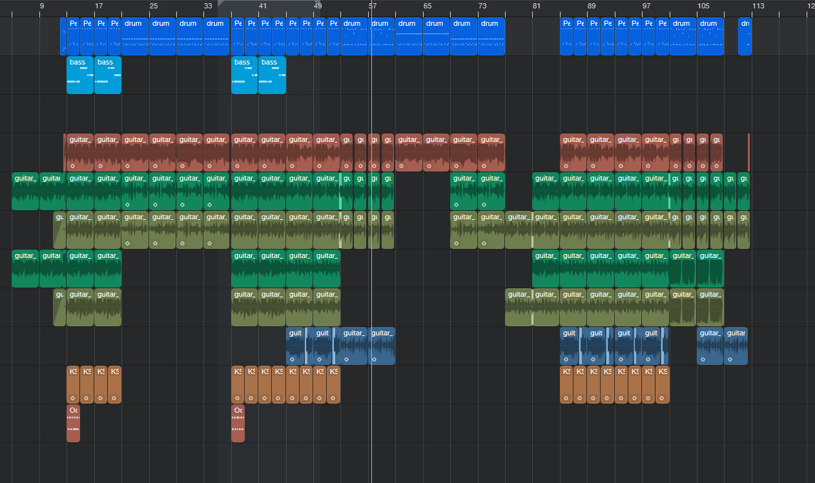Viewport: 815px width, 483px height.
Task: Jump to bar 81 on the timeline ruler
Action: (536, 6)
